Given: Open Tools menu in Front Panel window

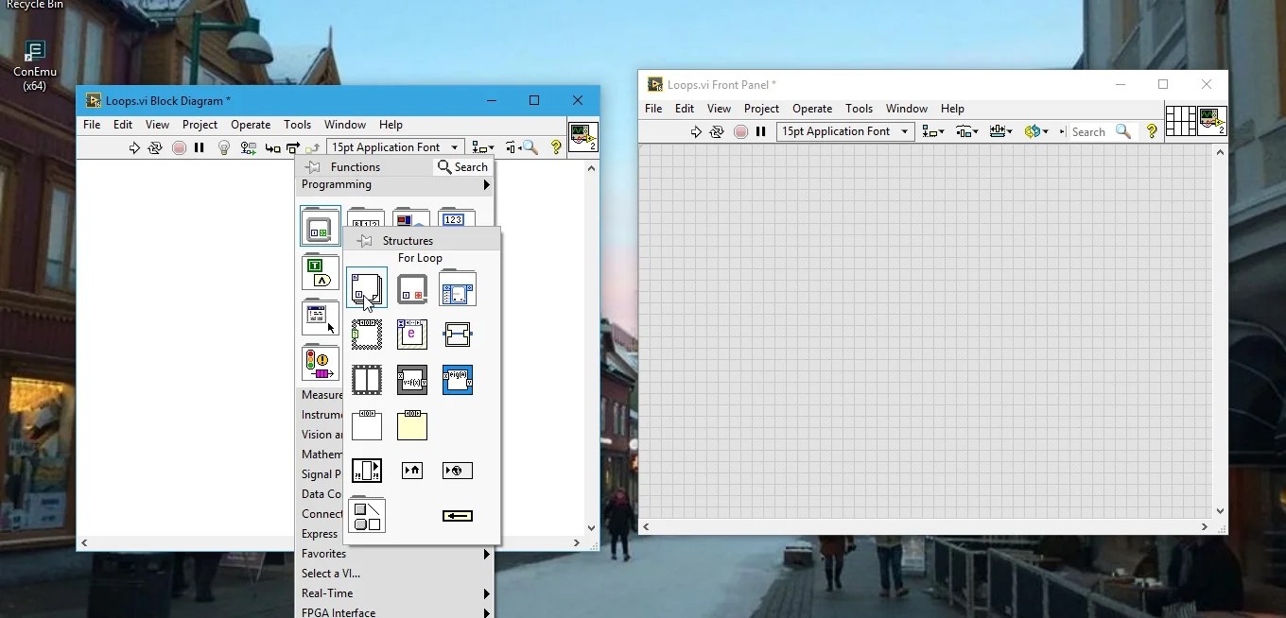Looking at the screenshot, I should (x=859, y=109).
